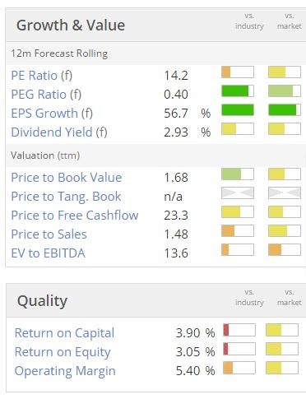Open Price to Free Cashflow link
This screenshot has height=399, width=306.
pyautogui.click(x=75, y=216)
